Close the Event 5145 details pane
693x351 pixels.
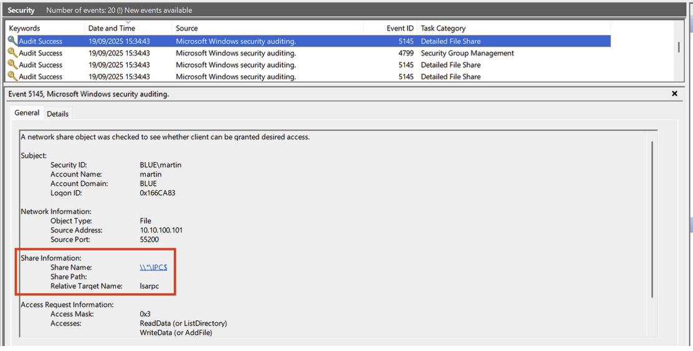coord(674,94)
